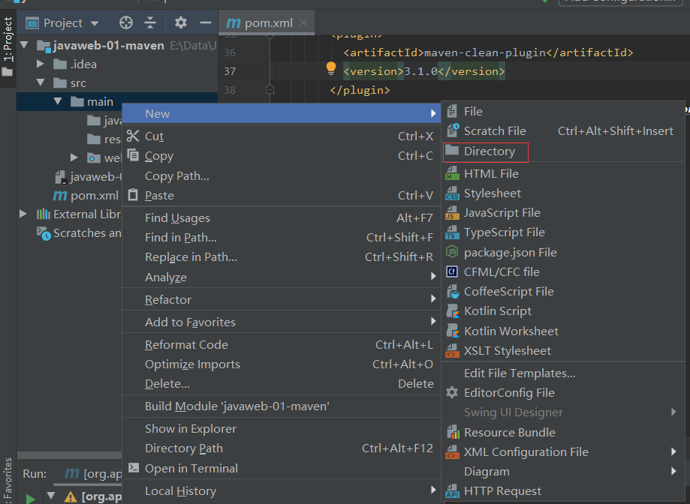Select Edit File Templates... item
The width and height of the screenshot is (690, 504).
(x=563, y=373)
